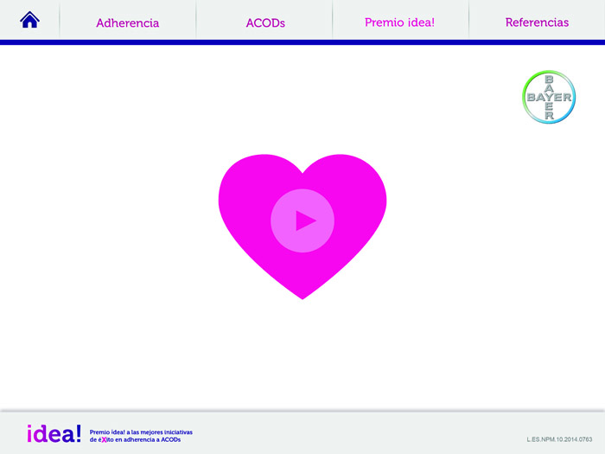Open the Premio idea! tab

pos(399,22)
